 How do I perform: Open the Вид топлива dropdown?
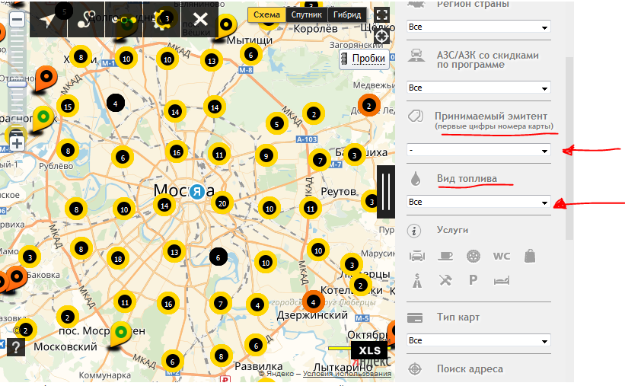coord(479,202)
